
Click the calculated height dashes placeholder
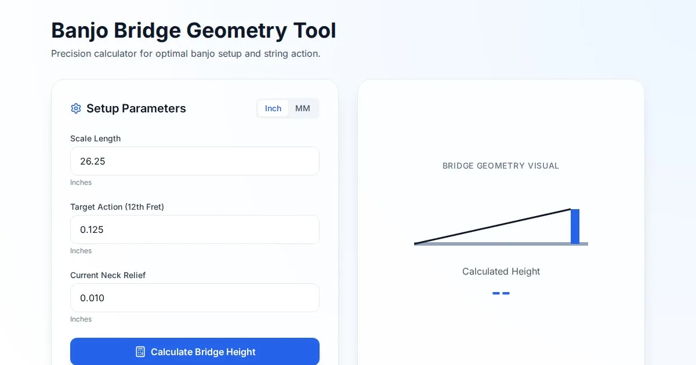(x=501, y=294)
